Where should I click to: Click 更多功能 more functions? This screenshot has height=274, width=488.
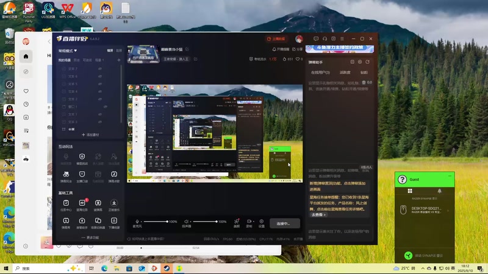90,237
